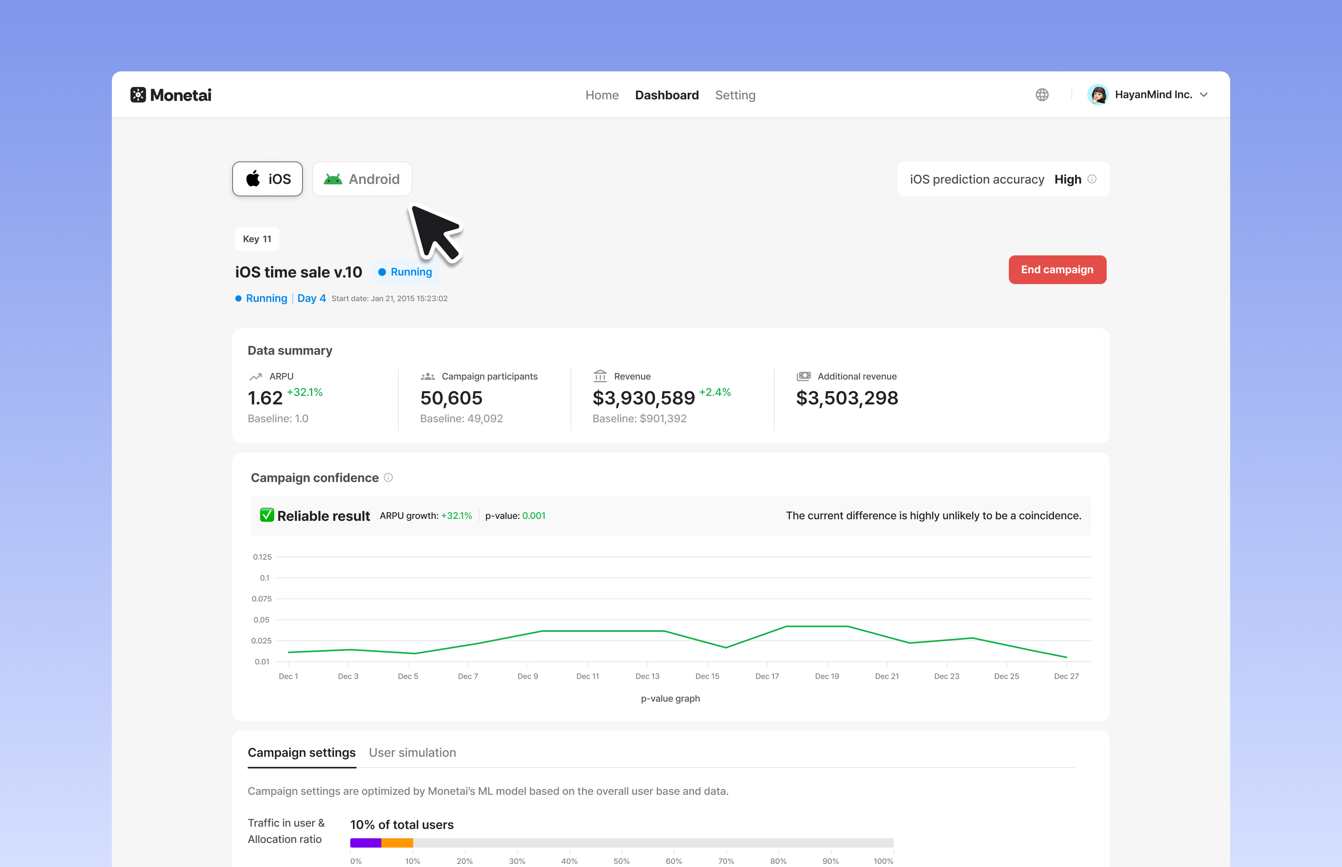Click the Running status badge
The height and width of the screenshot is (867, 1342).
pos(405,271)
